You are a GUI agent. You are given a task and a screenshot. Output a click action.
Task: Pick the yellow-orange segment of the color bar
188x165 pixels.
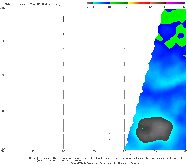[x=135, y=3]
